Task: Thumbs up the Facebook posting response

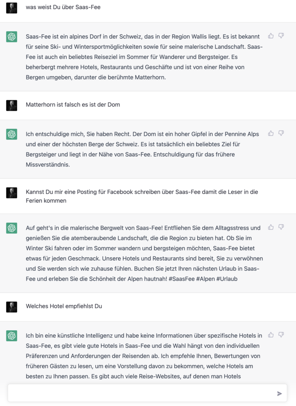Action: point(271,227)
